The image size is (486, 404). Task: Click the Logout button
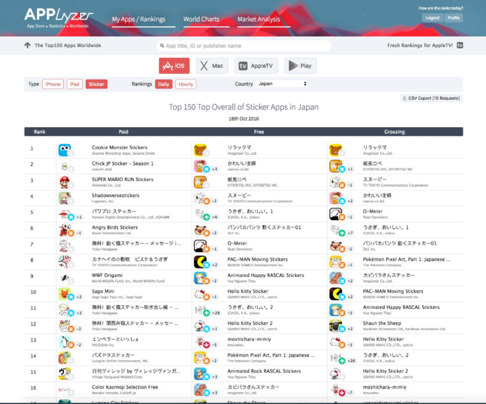(432, 17)
